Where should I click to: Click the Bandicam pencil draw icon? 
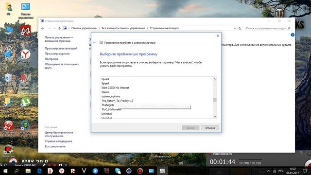tap(44, 165)
